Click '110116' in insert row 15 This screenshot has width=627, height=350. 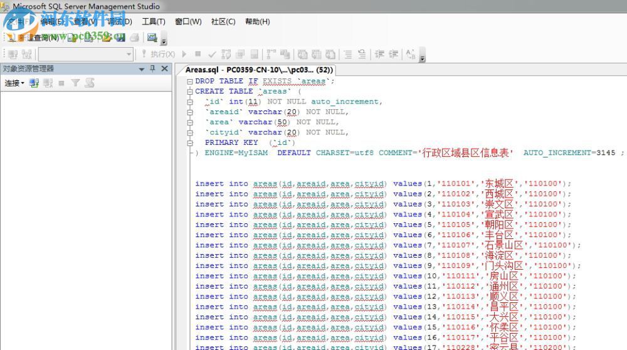[460, 327]
